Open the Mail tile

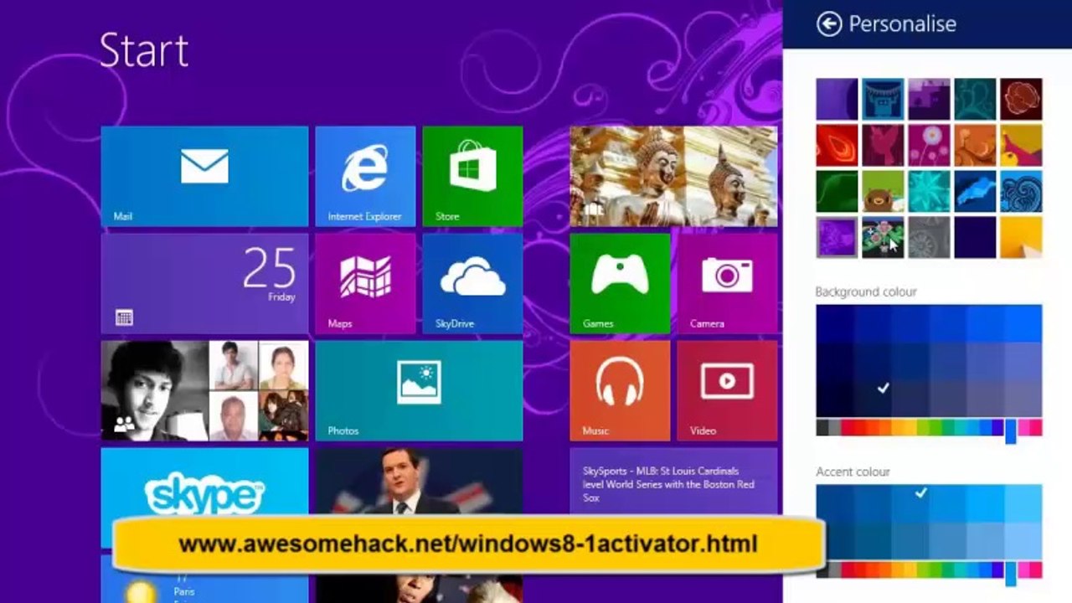[204, 176]
